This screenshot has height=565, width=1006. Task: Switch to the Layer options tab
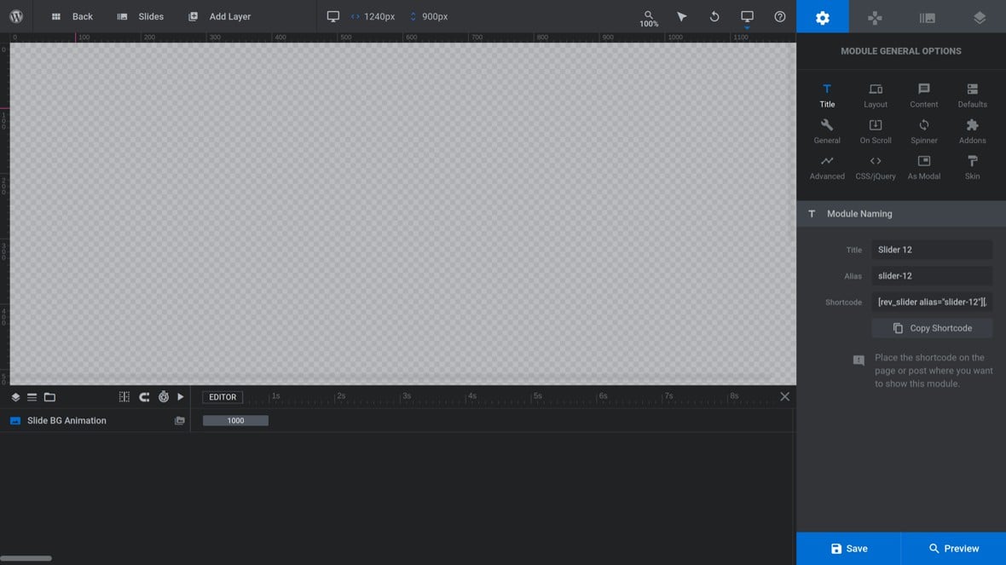coord(979,17)
